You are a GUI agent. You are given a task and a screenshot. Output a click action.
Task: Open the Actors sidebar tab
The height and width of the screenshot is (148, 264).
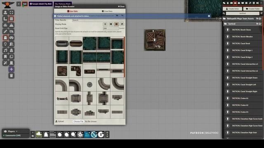click(x=235, y=3)
